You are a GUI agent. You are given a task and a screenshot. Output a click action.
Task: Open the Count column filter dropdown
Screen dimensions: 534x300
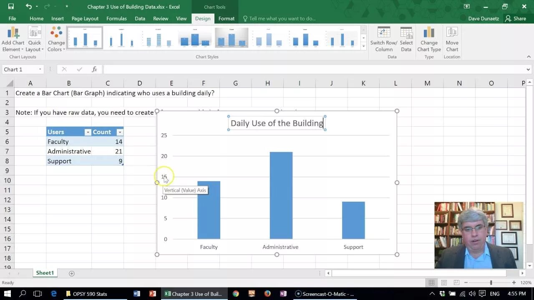pos(120,132)
